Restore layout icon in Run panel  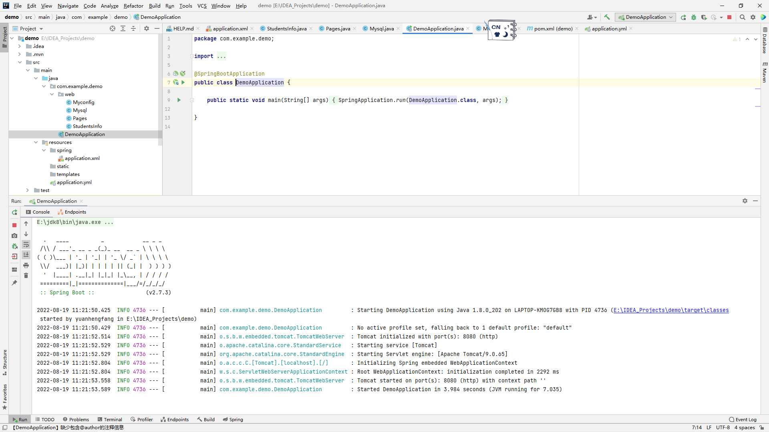14,269
